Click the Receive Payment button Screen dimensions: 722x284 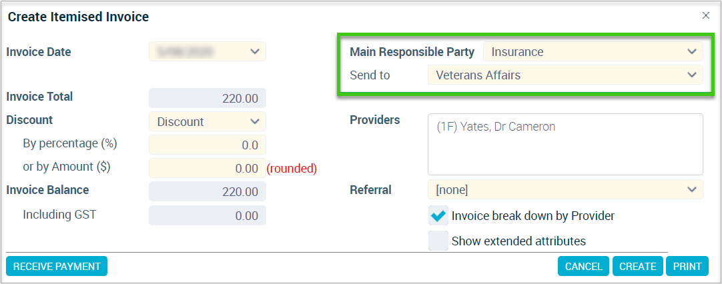(x=57, y=266)
